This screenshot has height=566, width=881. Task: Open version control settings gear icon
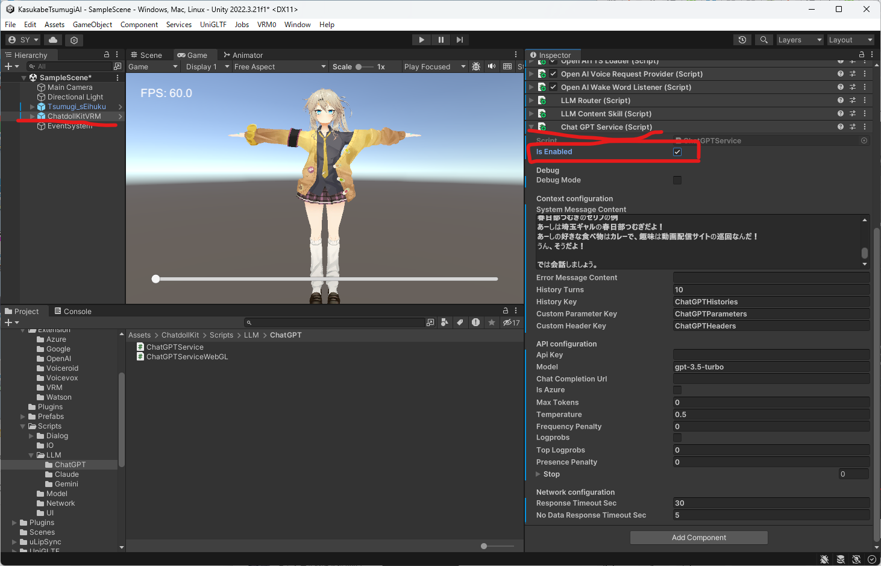point(74,40)
